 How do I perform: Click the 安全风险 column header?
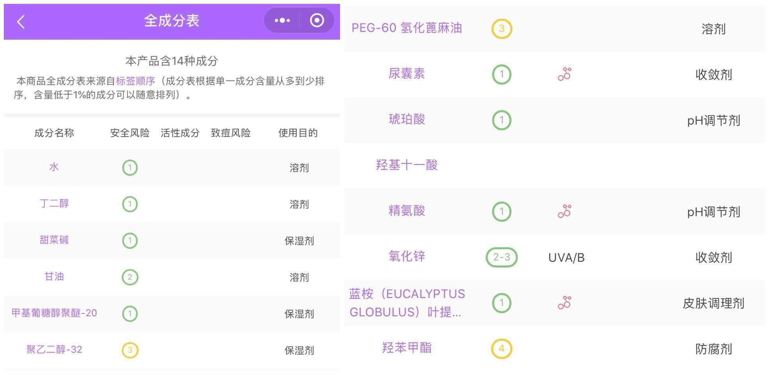pos(130,133)
